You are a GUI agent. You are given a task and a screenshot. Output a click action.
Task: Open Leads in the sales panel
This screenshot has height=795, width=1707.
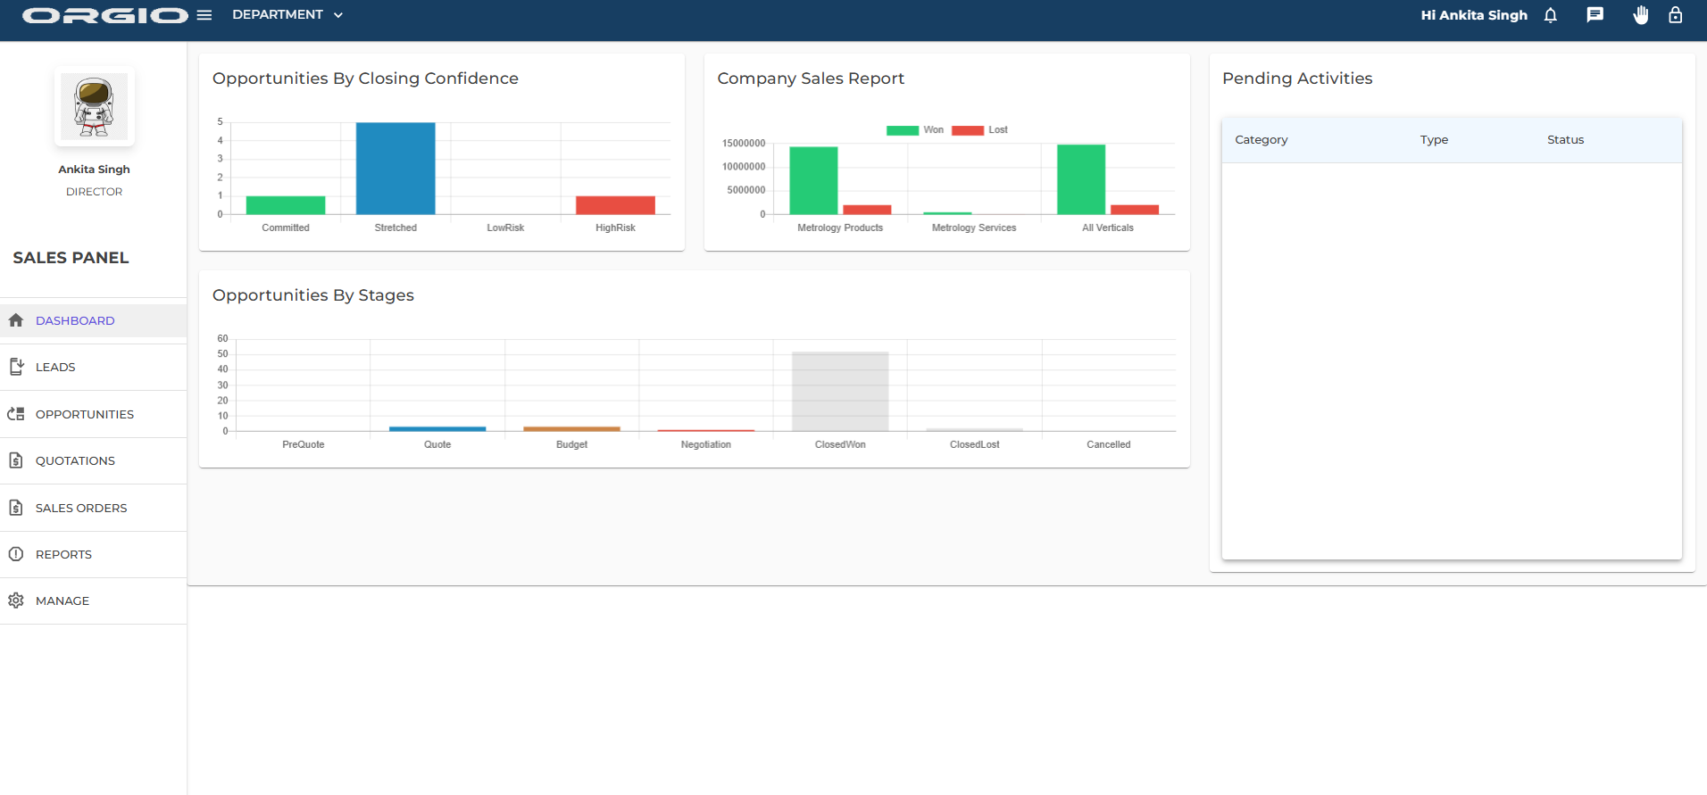tap(55, 368)
